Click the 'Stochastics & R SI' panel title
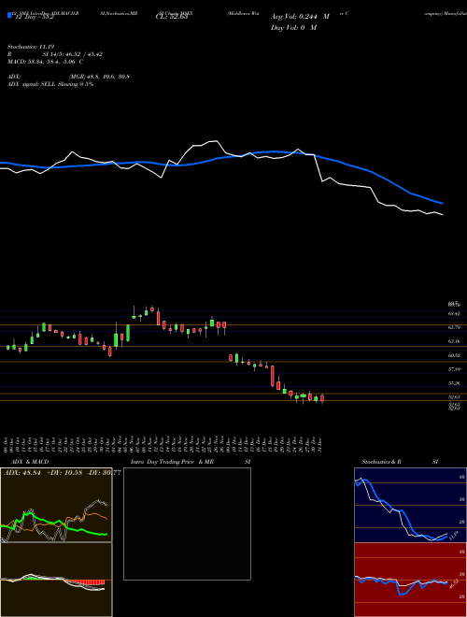 400,462
